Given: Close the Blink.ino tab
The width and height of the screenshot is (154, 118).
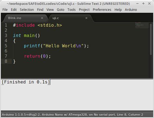Looking at the screenshot, I should click(x=42, y=18).
